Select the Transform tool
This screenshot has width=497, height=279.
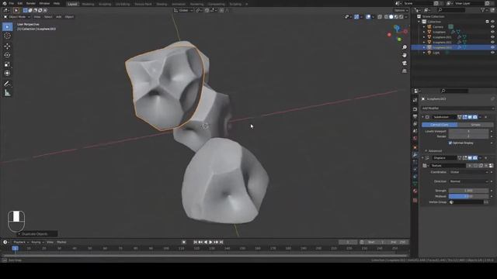coord(7,73)
